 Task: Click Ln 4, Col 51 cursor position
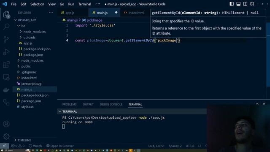[157, 146]
